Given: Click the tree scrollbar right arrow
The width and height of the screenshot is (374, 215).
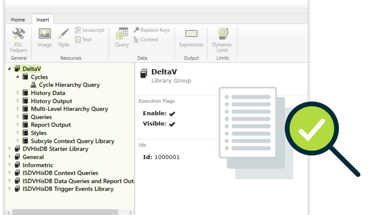Looking at the screenshot, I should click(131, 212).
